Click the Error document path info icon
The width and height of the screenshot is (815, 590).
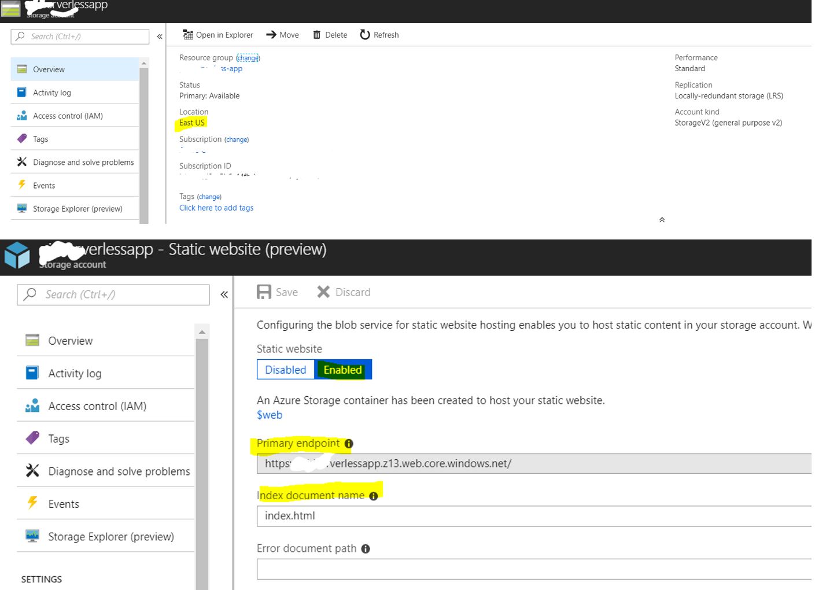[x=366, y=549]
